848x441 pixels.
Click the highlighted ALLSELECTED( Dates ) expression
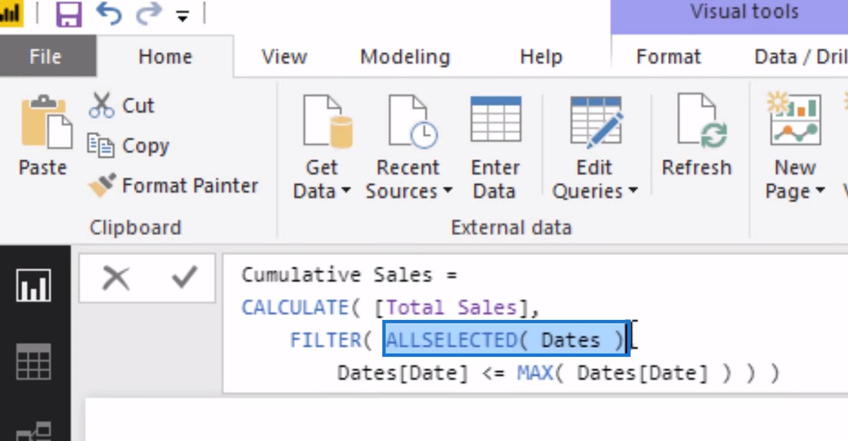tap(506, 340)
